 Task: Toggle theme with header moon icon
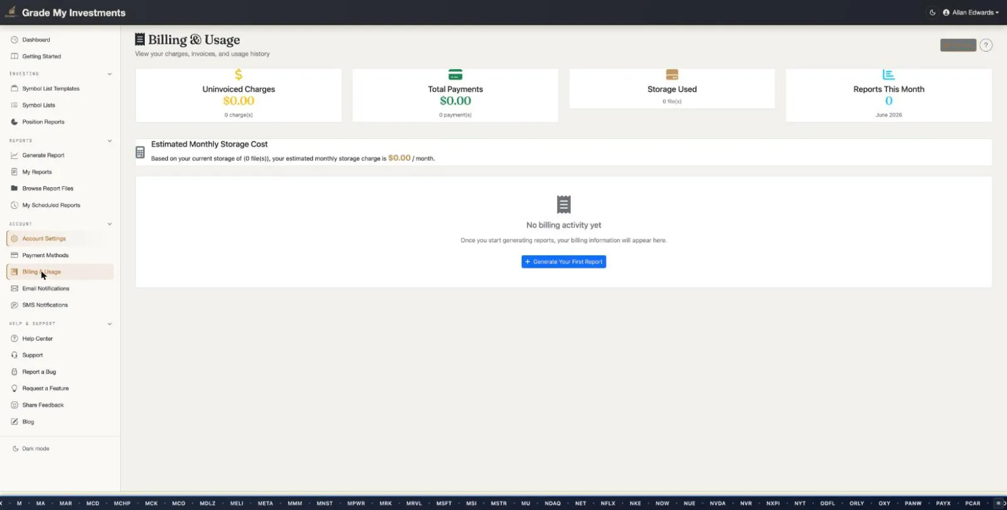tap(933, 13)
